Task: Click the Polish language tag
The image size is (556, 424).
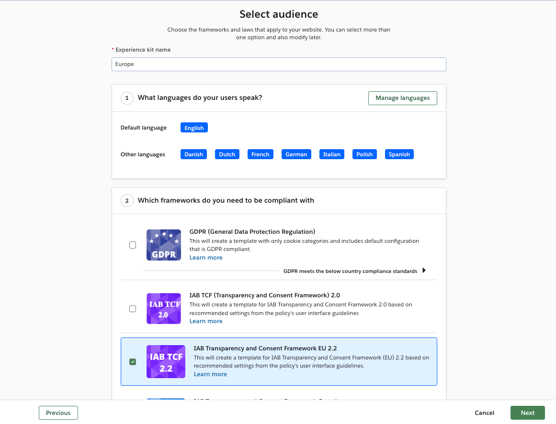Action: [364, 154]
